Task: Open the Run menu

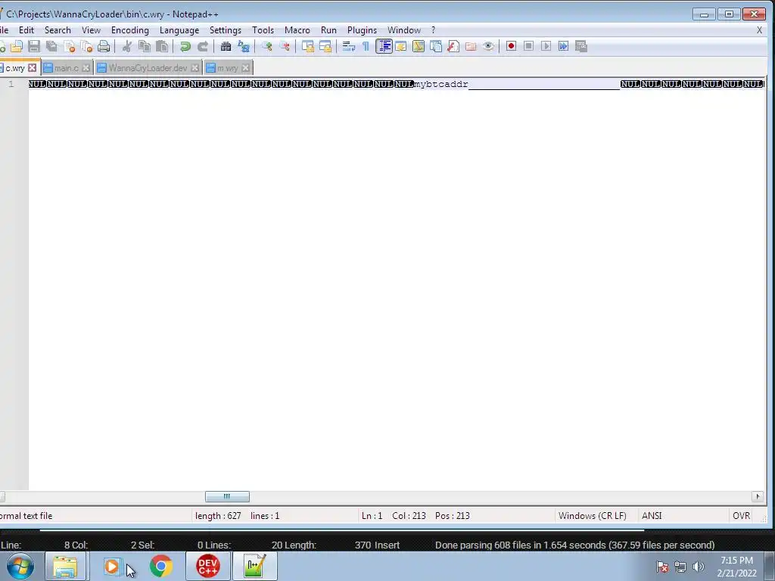Action: (328, 30)
